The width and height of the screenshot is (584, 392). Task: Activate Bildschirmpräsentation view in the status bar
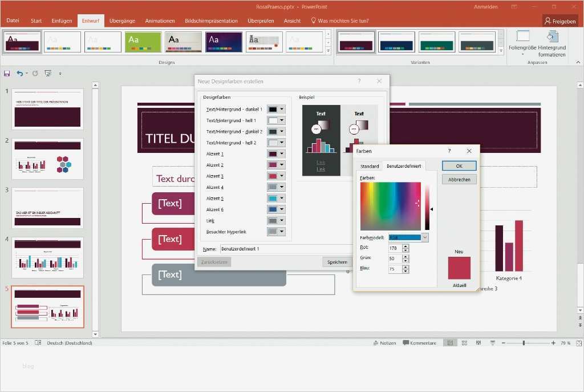coord(493,342)
